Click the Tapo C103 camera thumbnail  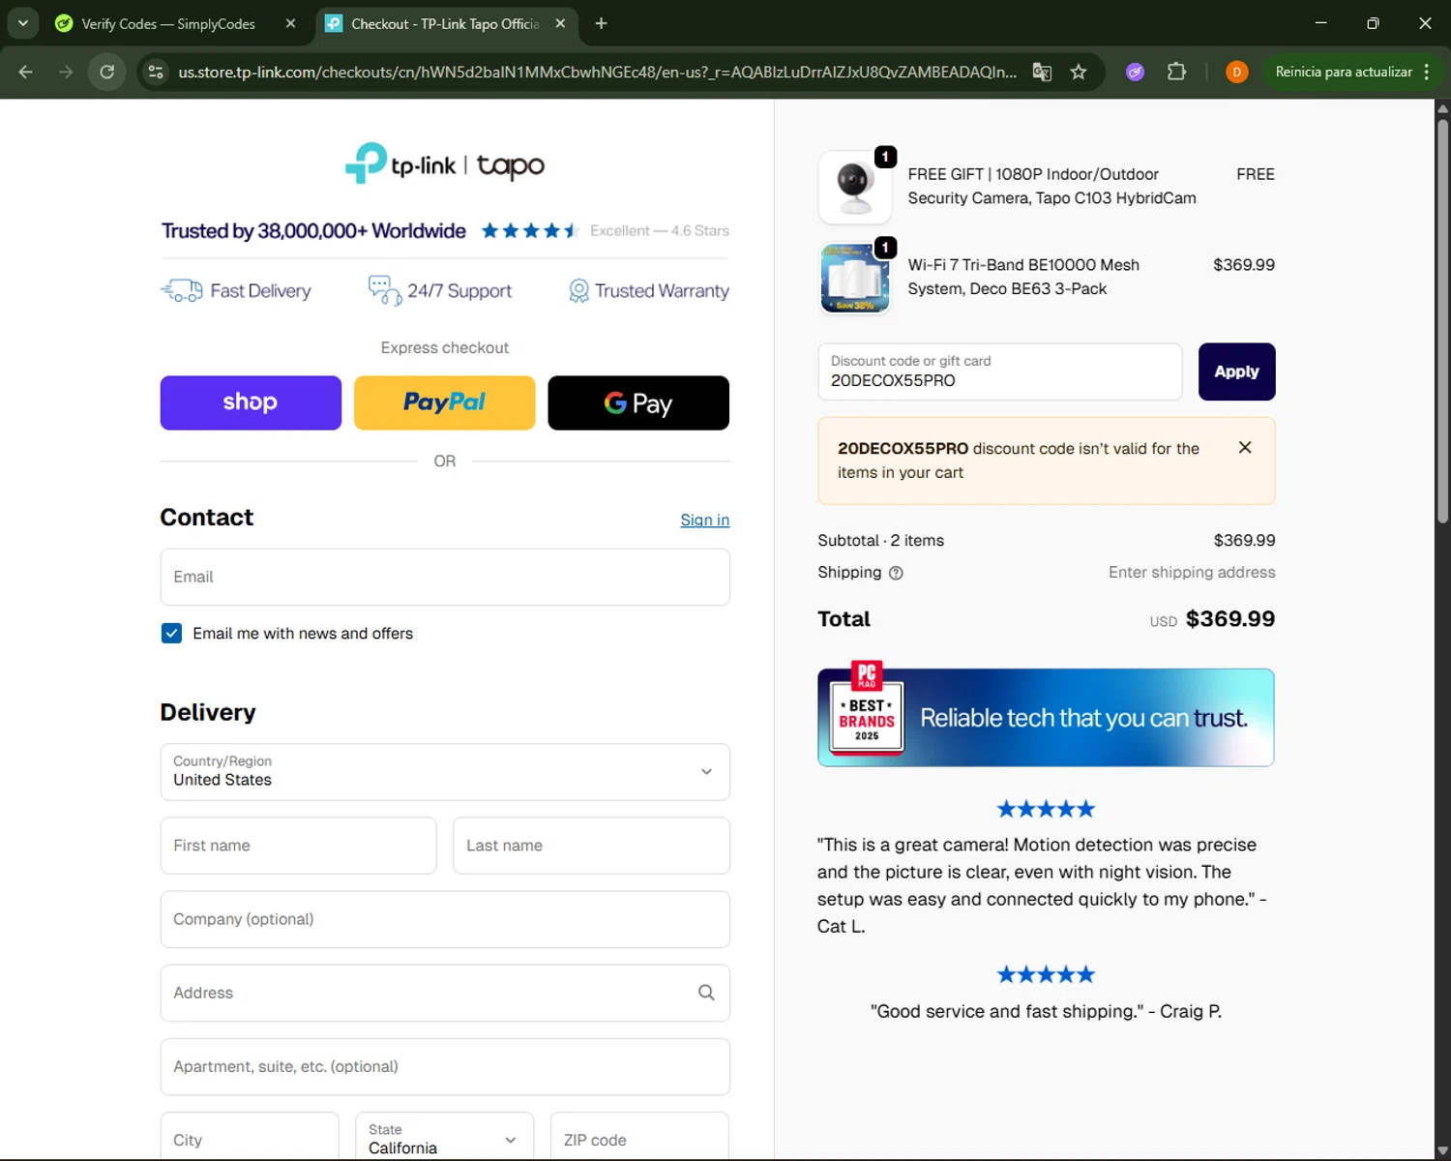point(854,187)
